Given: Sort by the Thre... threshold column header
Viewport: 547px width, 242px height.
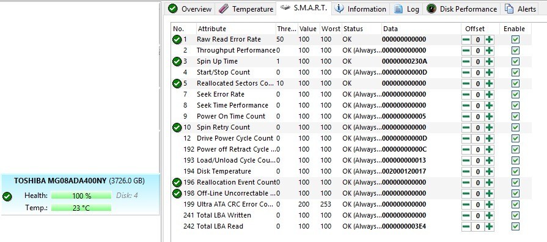Looking at the screenshot, I should (287, 29).
